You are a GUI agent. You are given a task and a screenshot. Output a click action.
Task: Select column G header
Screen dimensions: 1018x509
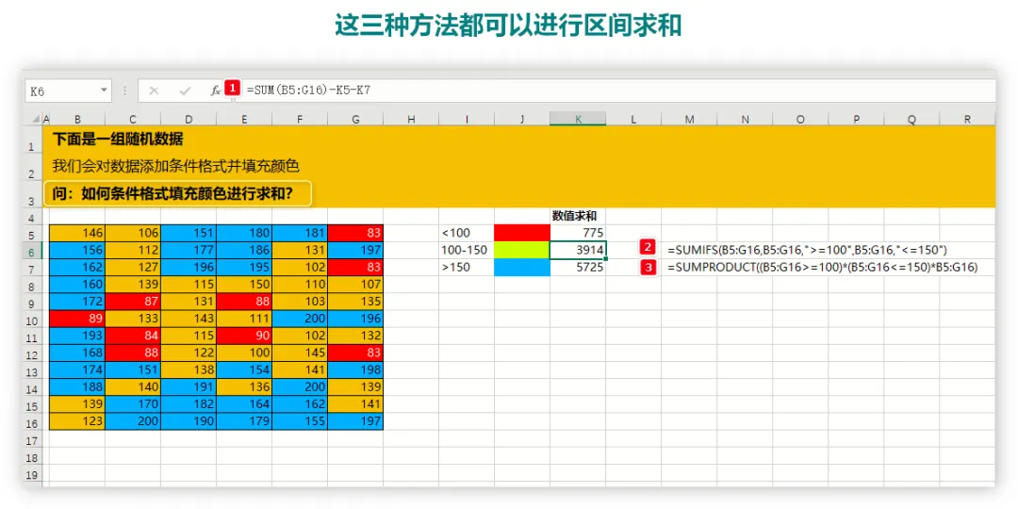[x=355, y=119]
